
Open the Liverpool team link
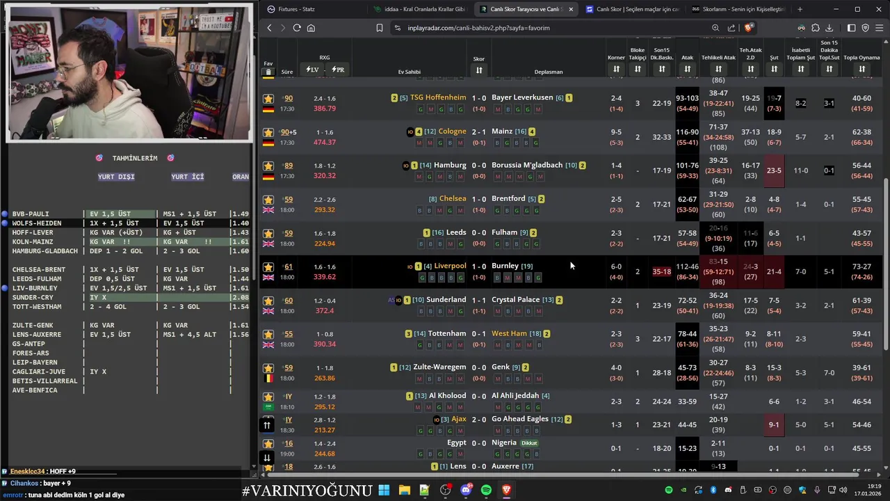[x=450, y=266]
